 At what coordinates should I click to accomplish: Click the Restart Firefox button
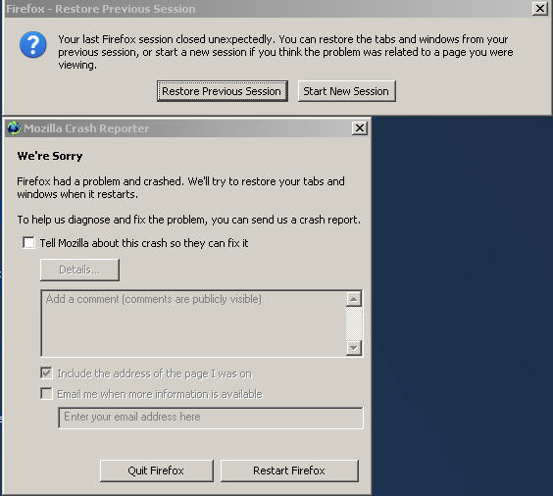pyautogui.click(x=289, y=471)
